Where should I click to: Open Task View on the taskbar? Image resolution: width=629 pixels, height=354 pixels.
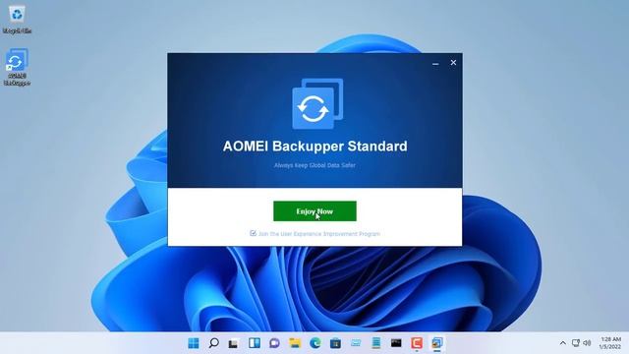[234, 343]
